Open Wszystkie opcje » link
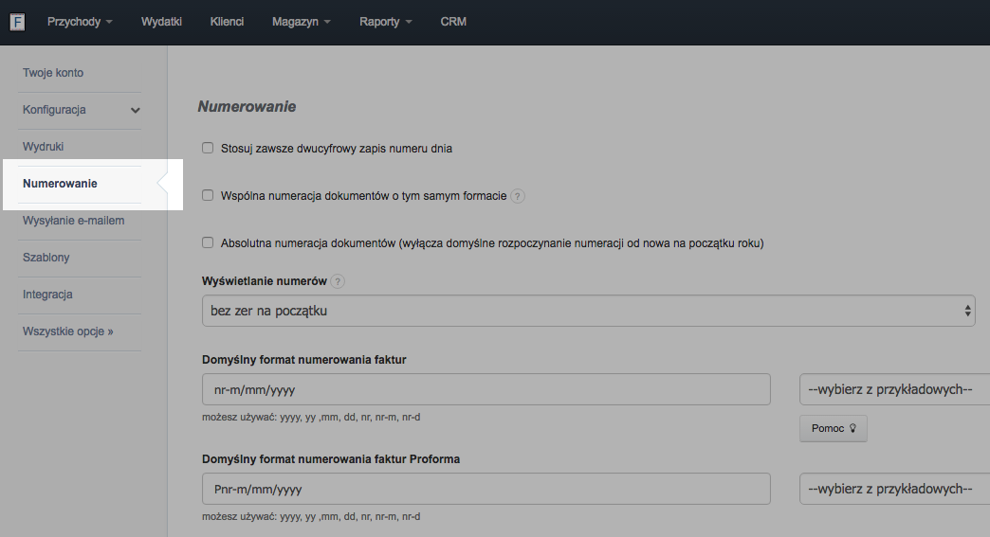The height and width of the screenshot is (537, 990). [x=67, y=331]
